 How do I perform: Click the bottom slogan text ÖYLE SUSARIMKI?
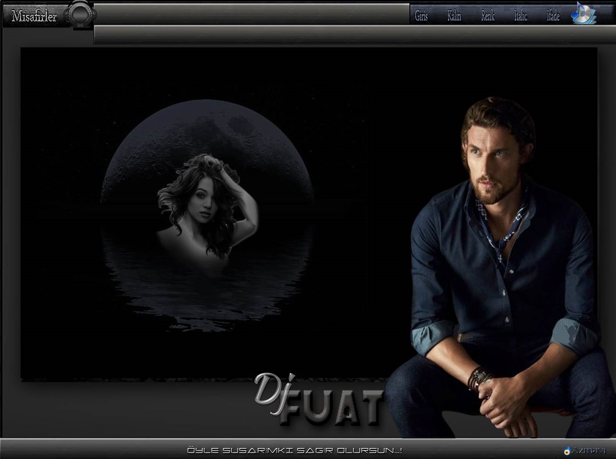[294, 450]
